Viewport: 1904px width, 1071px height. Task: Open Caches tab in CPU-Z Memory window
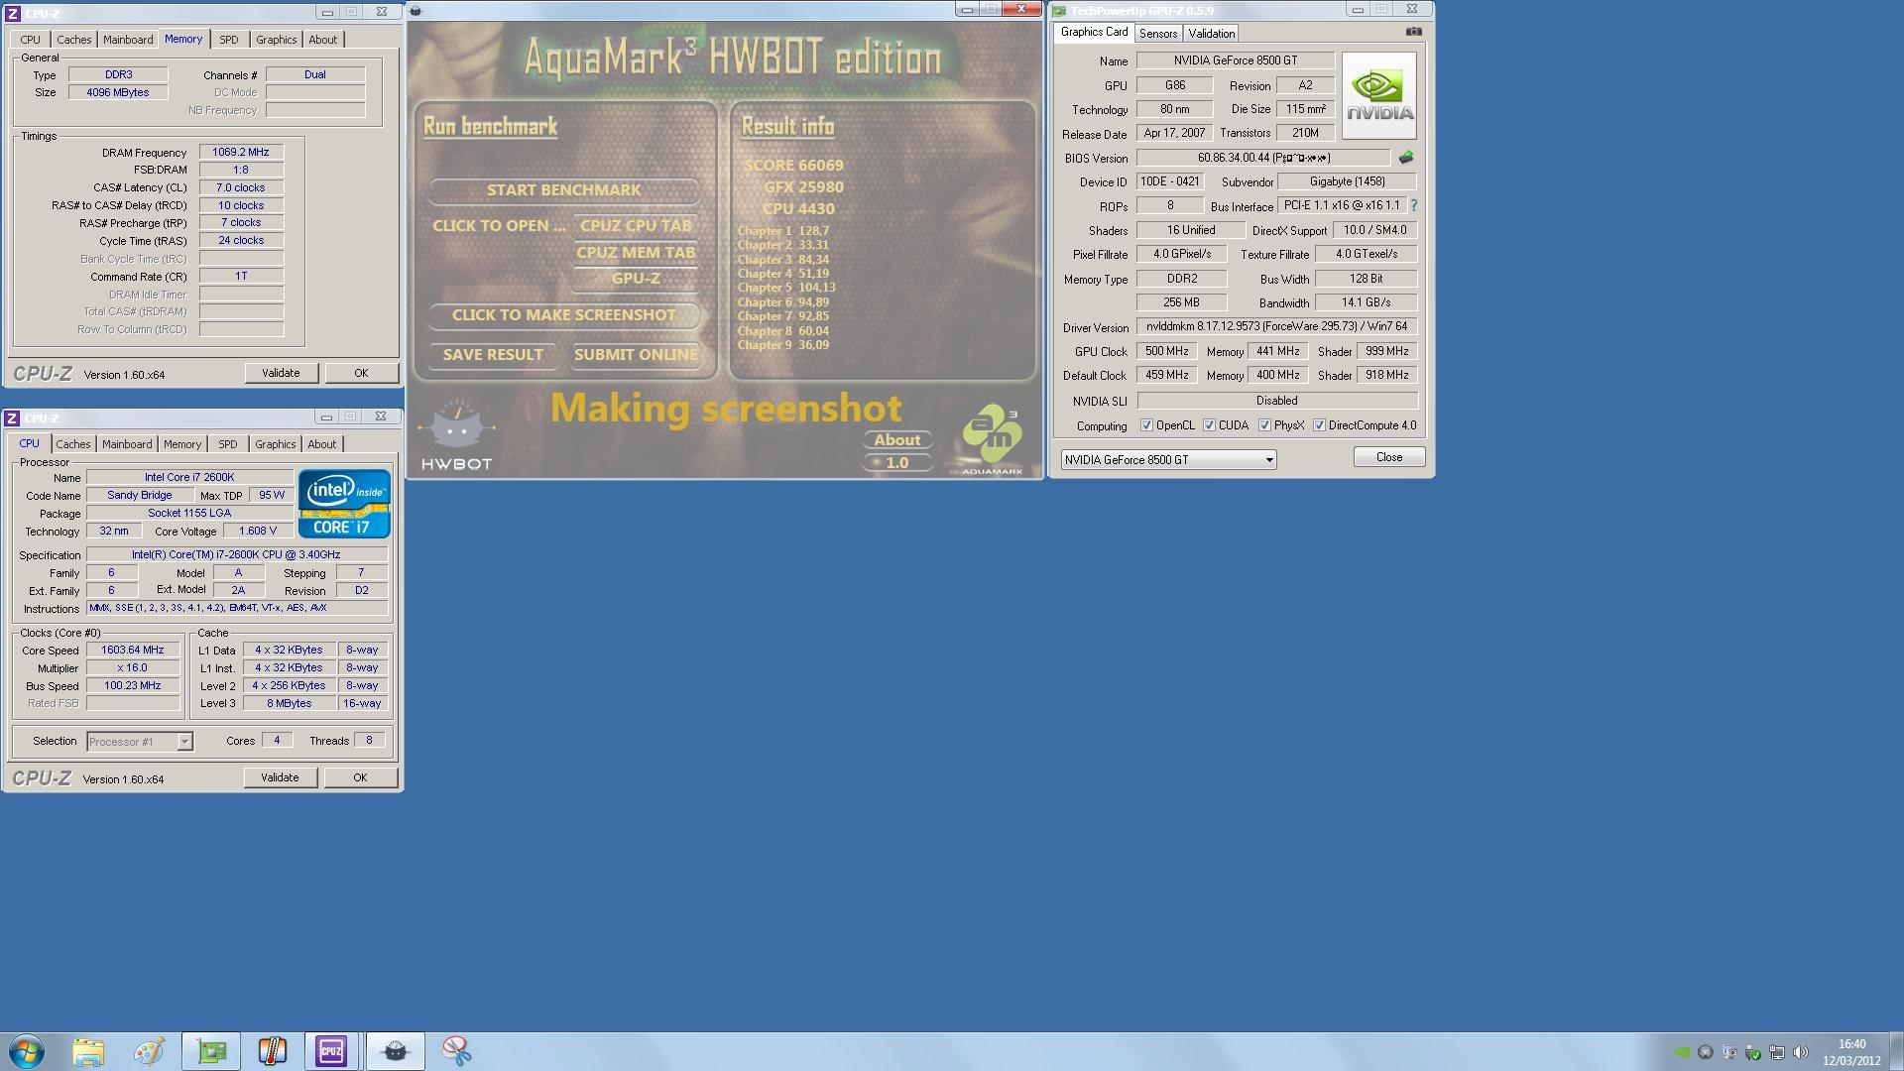tap(73, 40)
